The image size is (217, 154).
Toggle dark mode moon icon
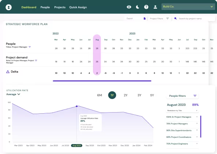138,7
